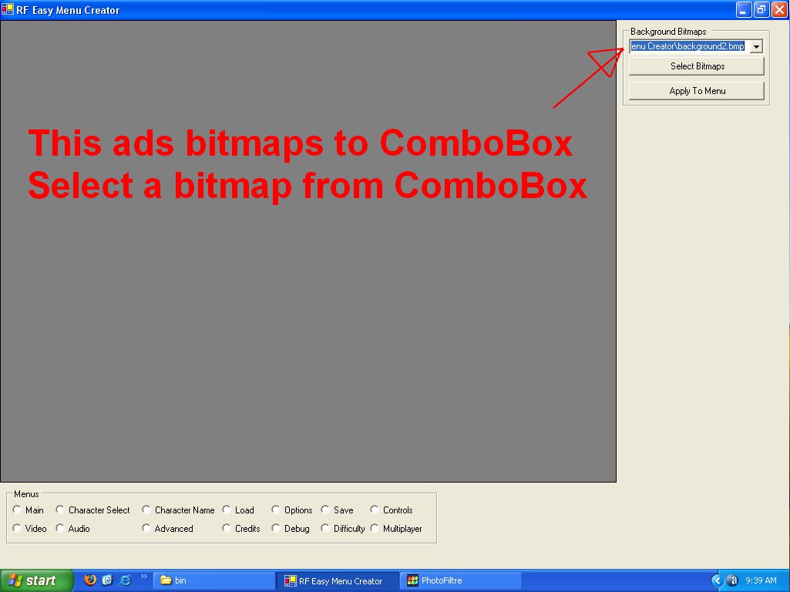790x592 pixels.
Task: Select the Character Select radio button
Action: click(61, 510)
